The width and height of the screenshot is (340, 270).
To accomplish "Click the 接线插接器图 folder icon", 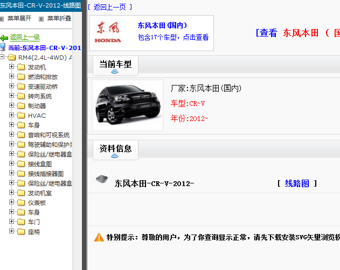I will point(21,174).
